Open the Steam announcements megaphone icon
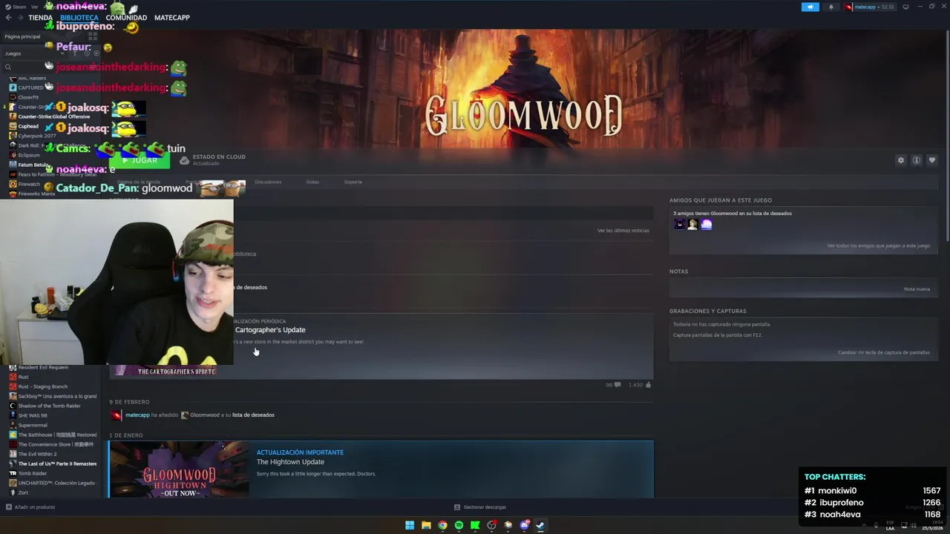The width and height of the screenshot is (950, 534). coord(810,7)
